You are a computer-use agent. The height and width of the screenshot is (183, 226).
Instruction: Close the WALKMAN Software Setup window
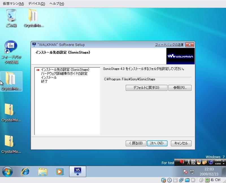click(x=190, y=45)
